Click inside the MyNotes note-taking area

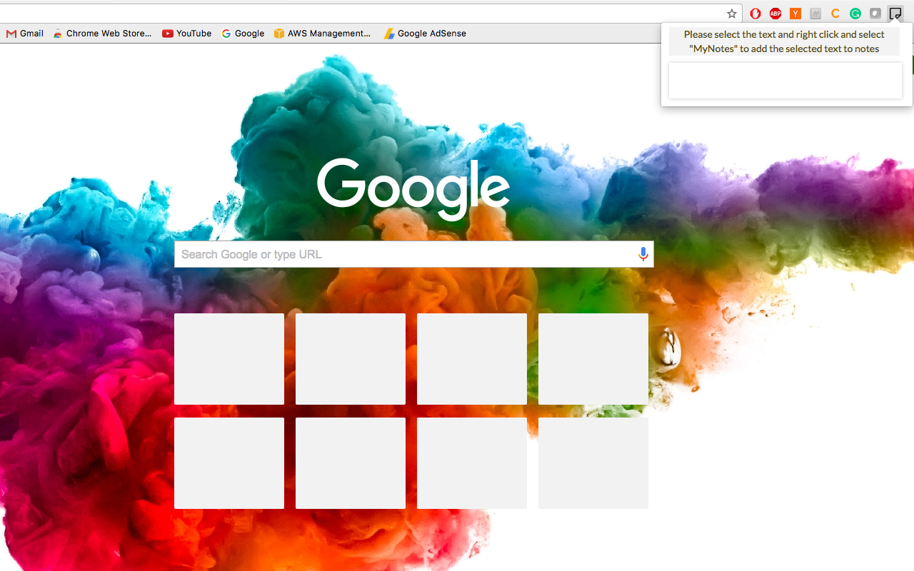point(785,80)
